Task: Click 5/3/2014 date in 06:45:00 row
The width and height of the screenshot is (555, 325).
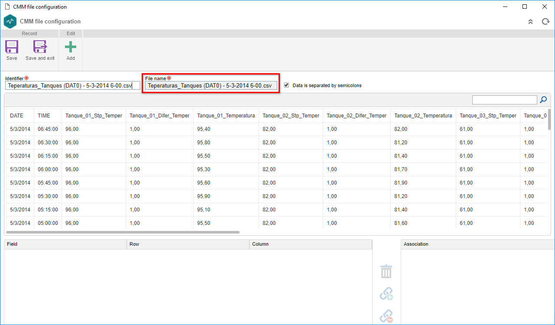Action: pyautogui.click(x=20, y=129)
